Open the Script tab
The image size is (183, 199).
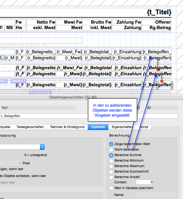144,127
